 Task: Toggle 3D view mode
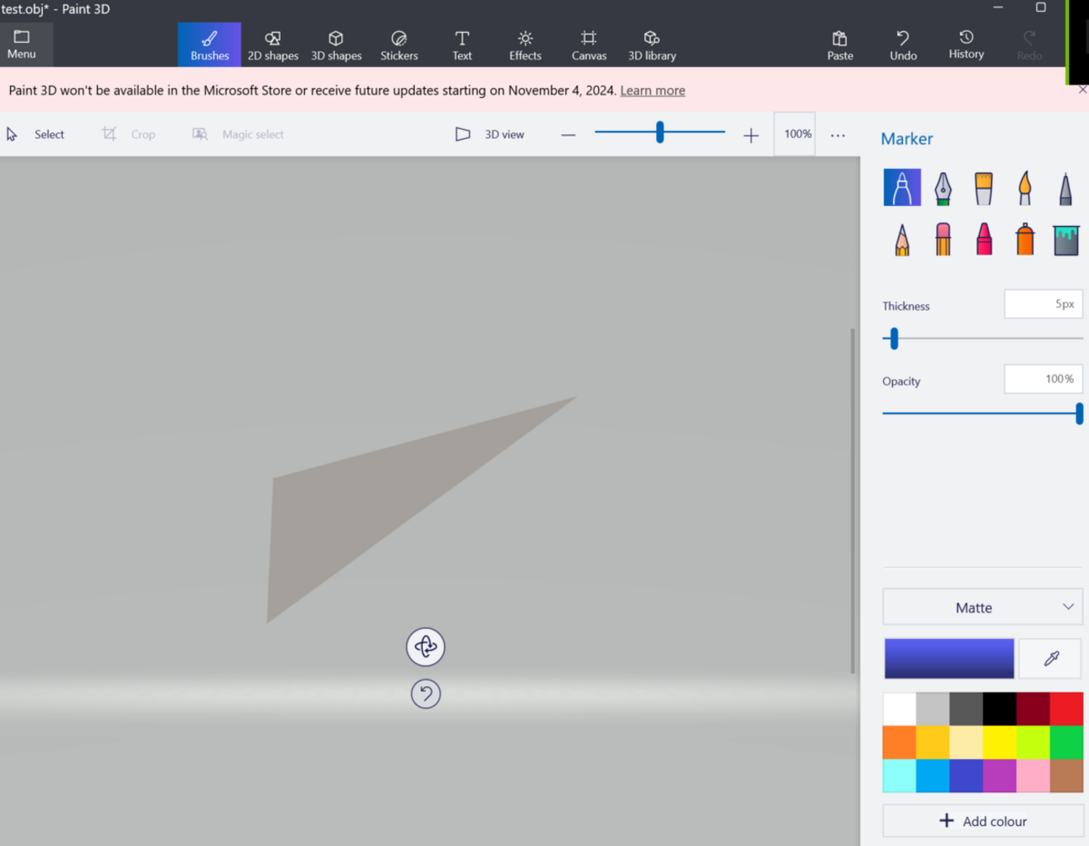490,134
